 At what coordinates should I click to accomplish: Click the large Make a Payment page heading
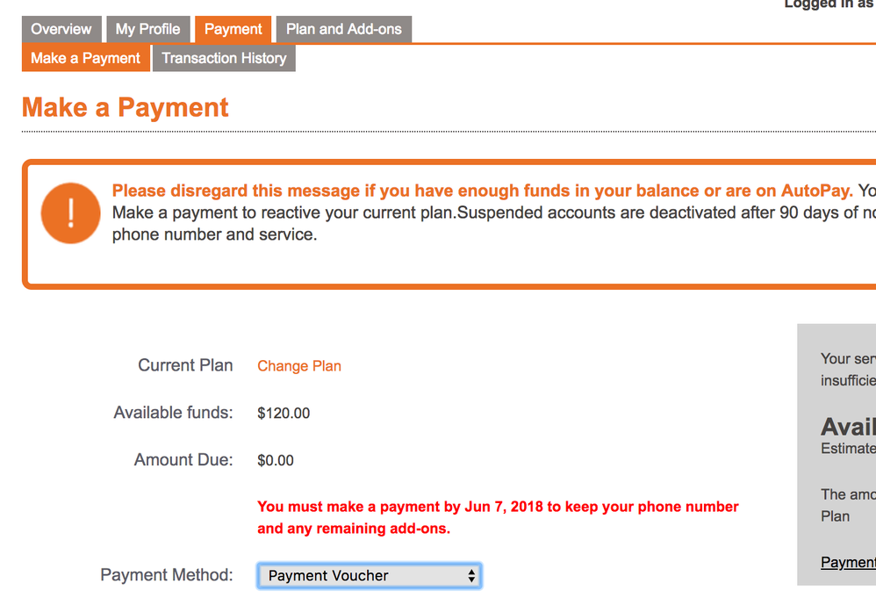pyautogui.click(x=125, y=108)
